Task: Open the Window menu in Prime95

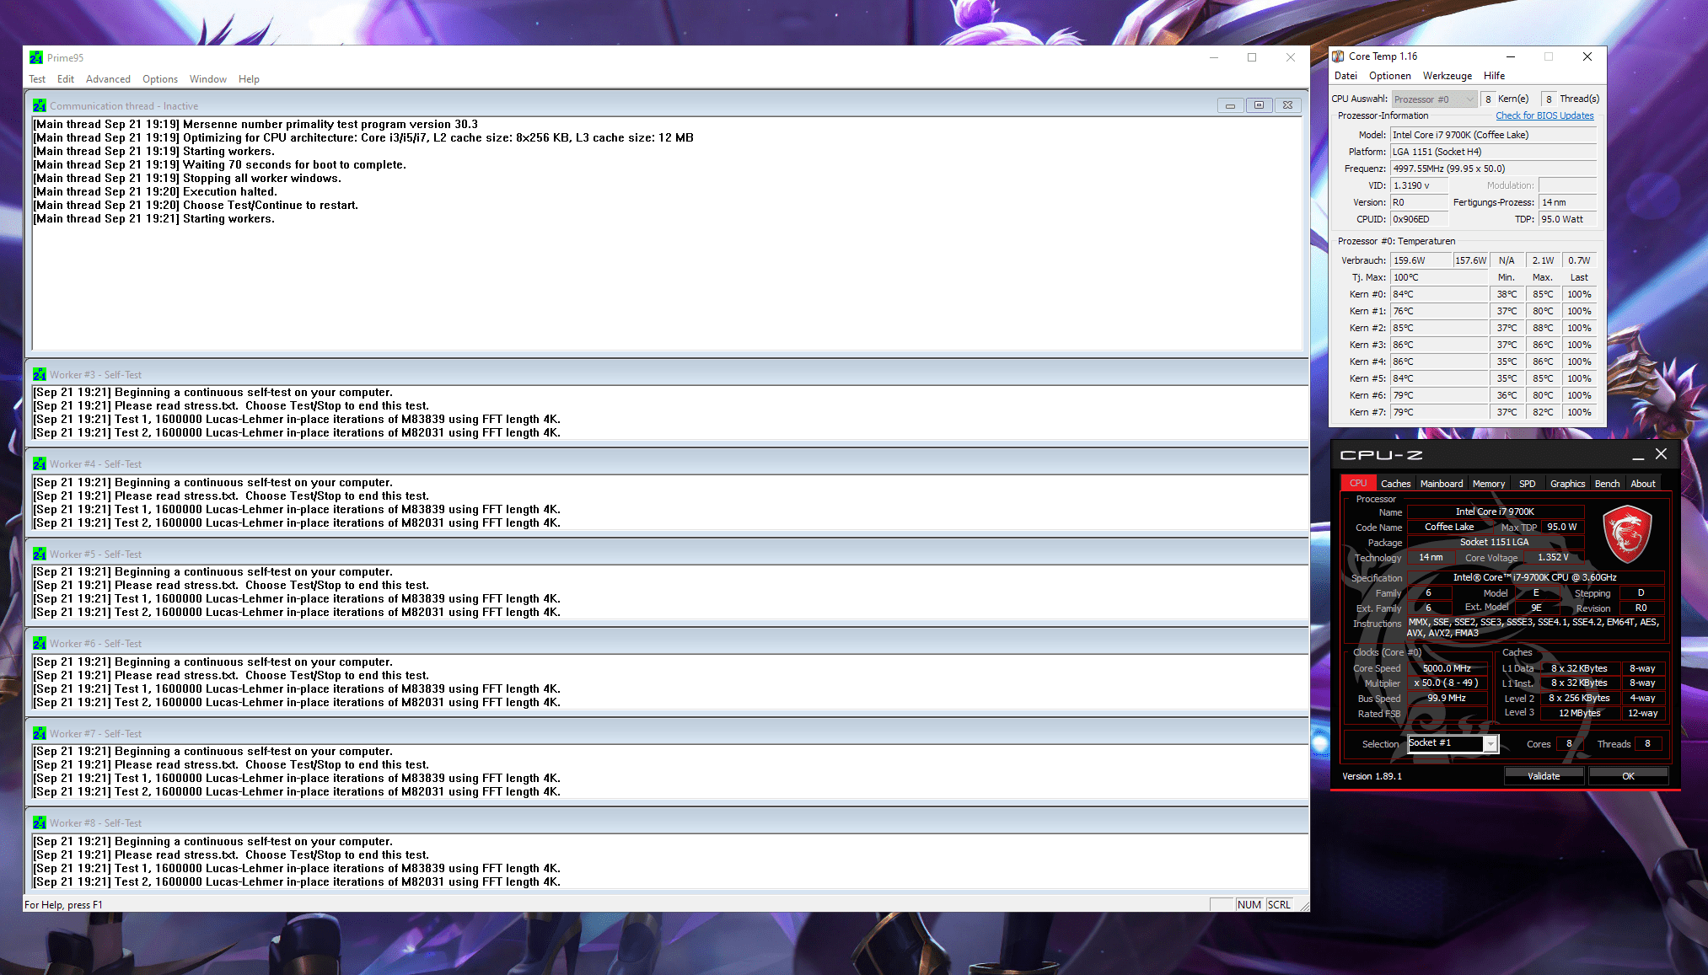Action: click(x=208, y=79)
